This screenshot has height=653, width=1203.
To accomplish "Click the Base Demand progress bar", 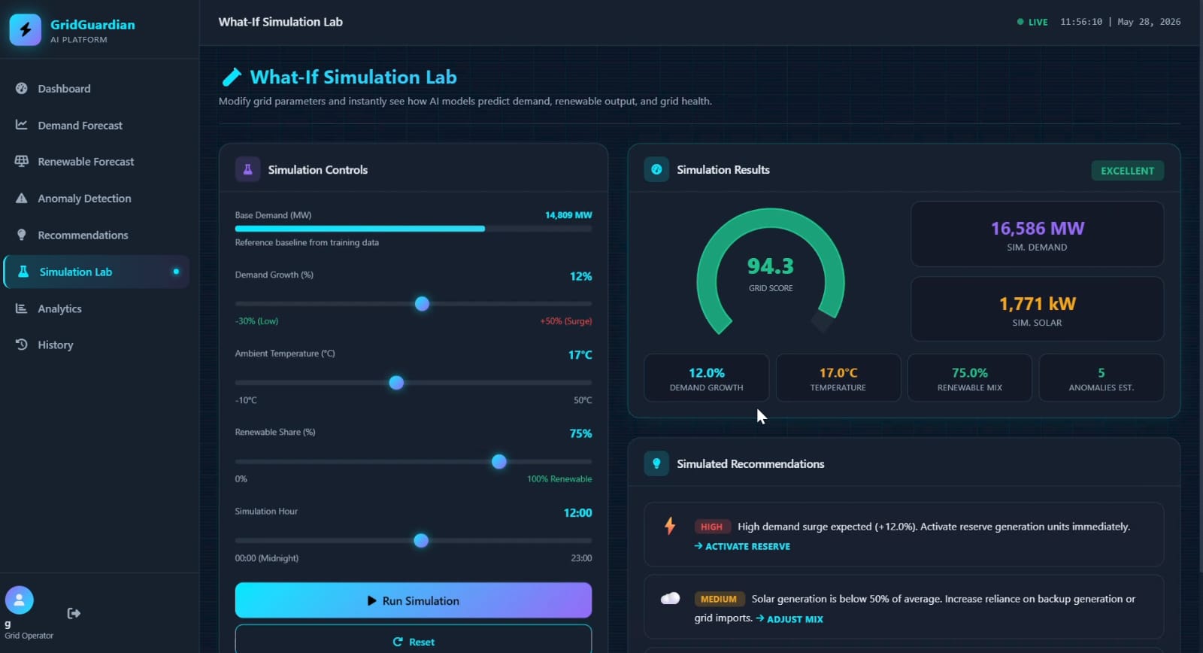I will pyautogui.click(x=414, y=229).
